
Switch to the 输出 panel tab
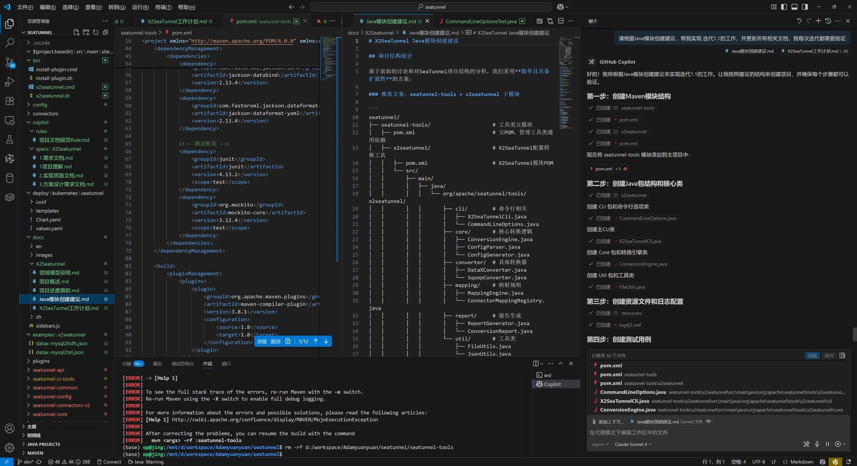(x=157, y=364)
